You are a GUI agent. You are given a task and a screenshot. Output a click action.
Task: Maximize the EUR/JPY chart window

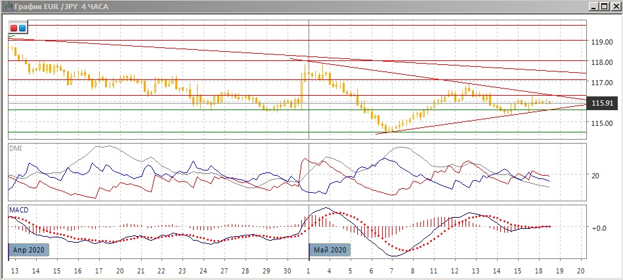[604, 6]
